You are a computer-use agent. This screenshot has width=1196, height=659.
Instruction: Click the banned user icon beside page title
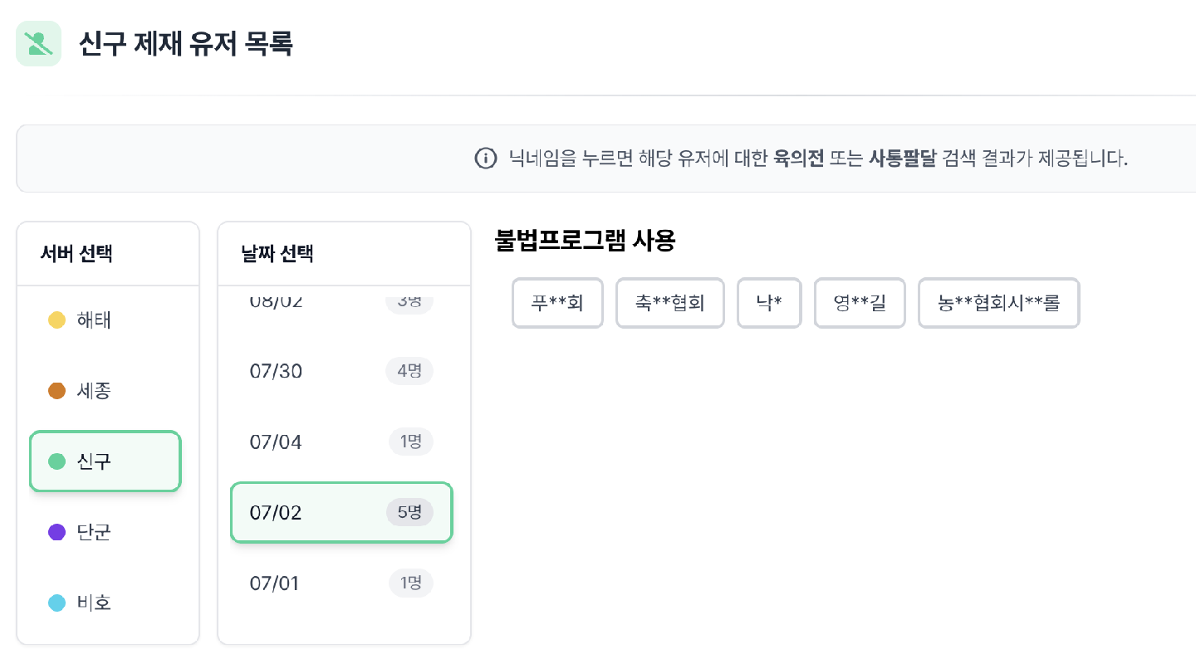click(x=38, y=43)
